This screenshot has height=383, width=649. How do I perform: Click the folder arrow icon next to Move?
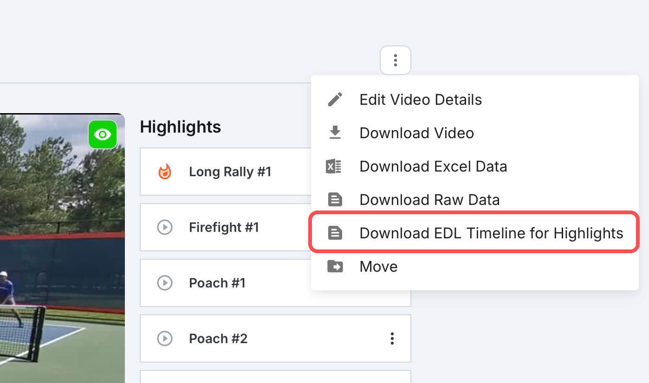point(335,266)
